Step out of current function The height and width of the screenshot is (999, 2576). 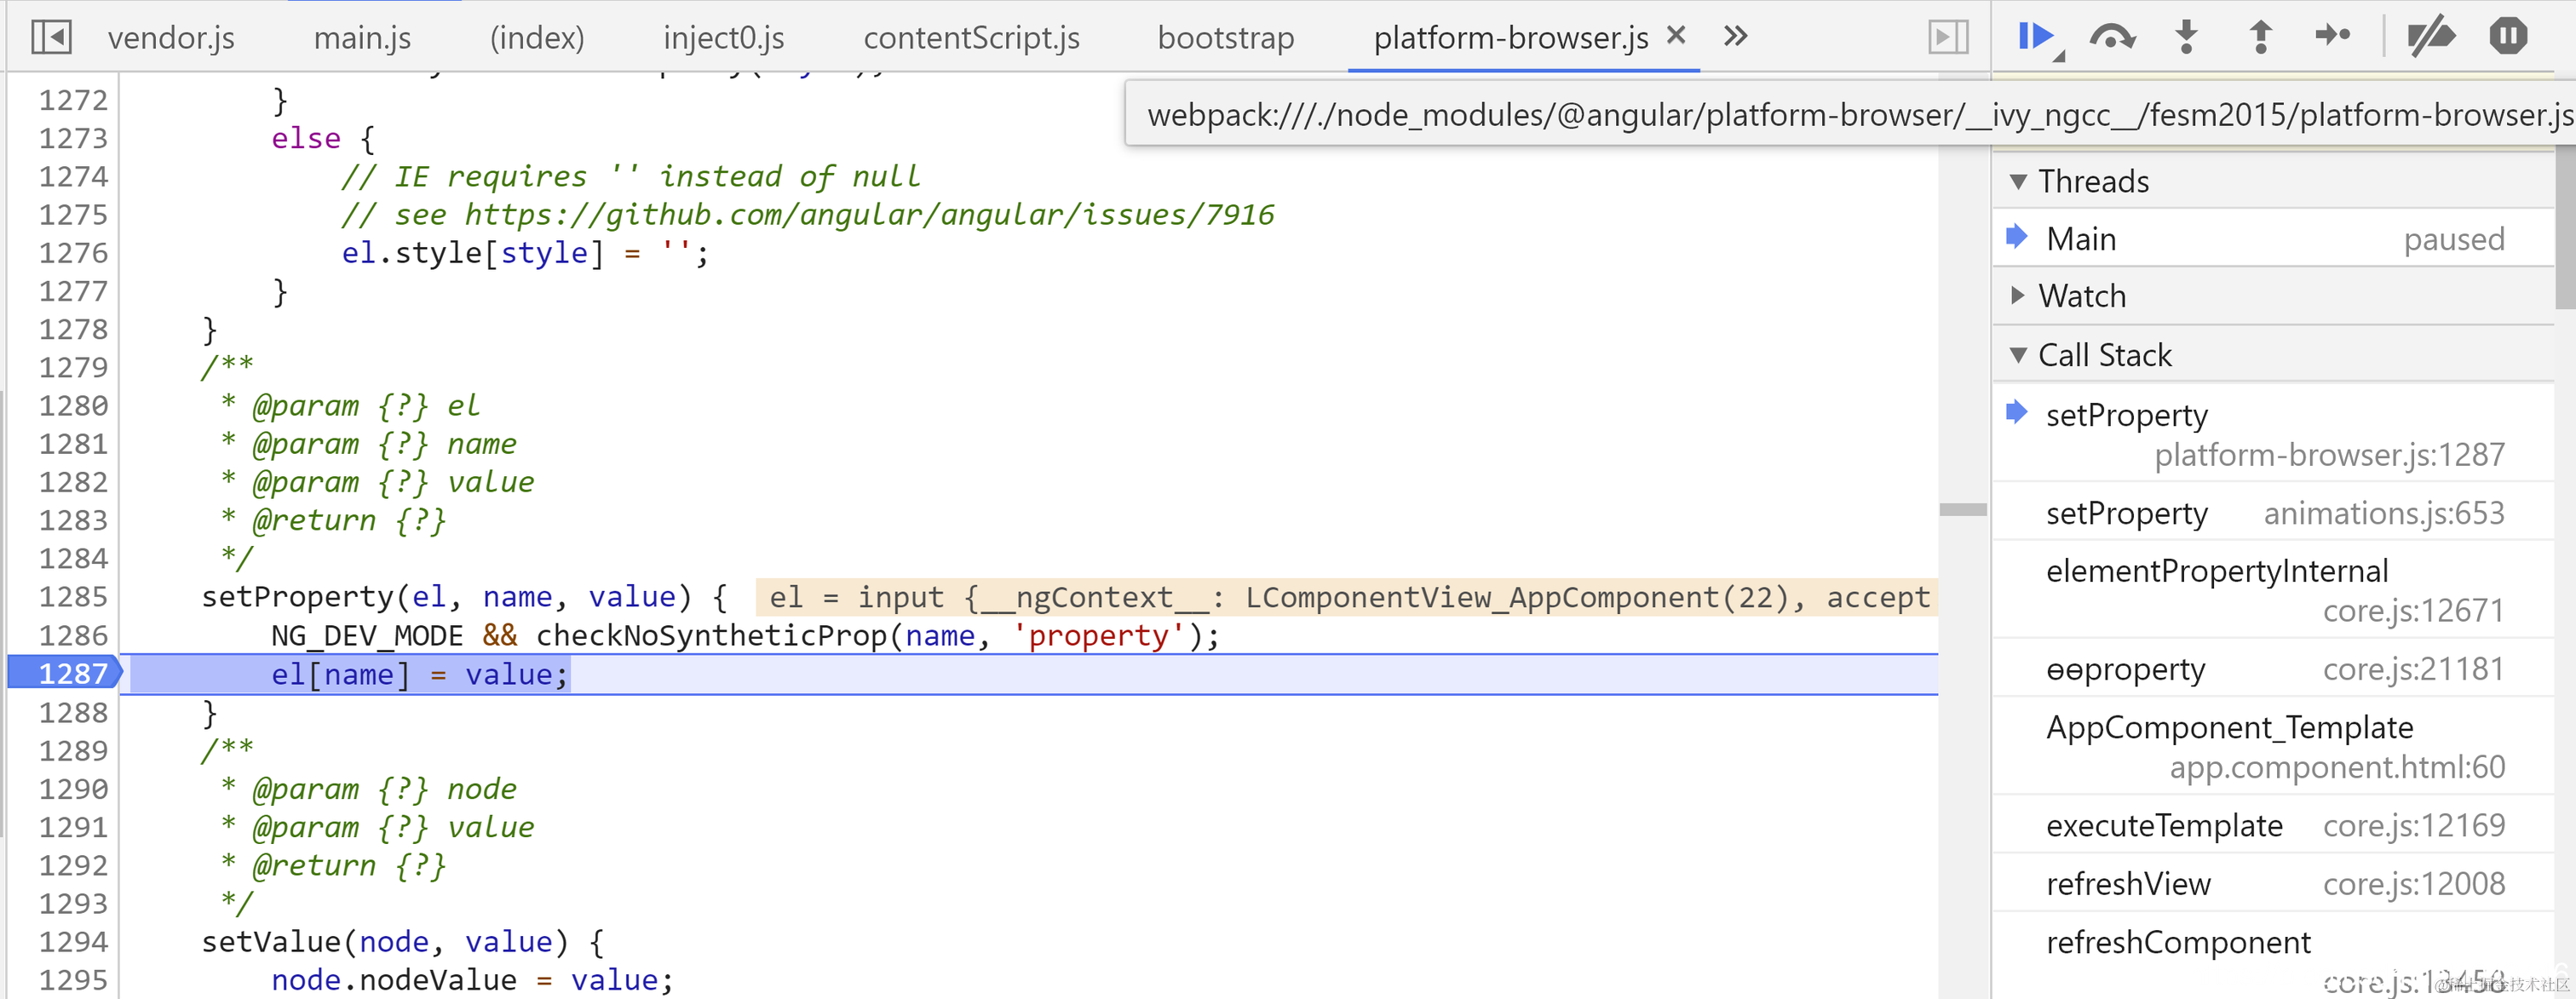[2260, 37]
